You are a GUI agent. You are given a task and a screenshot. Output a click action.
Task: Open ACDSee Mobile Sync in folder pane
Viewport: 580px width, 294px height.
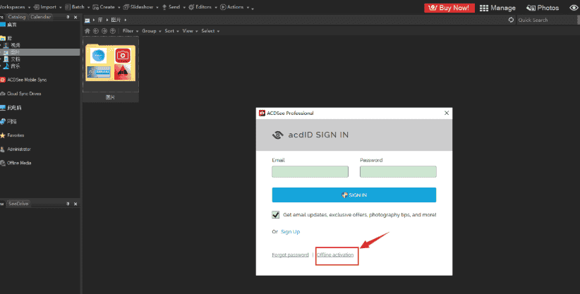point(27,80)
